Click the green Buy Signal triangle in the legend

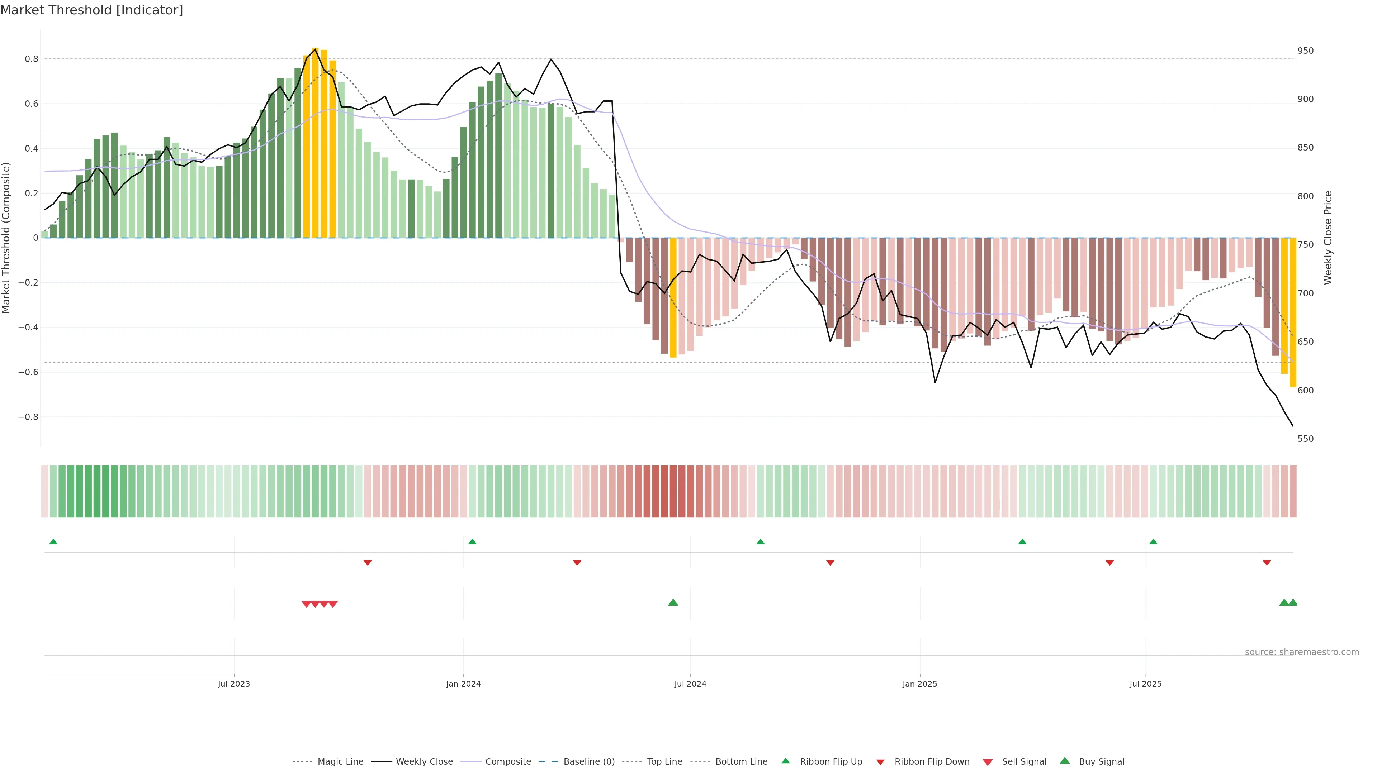tap(1064, 761)
